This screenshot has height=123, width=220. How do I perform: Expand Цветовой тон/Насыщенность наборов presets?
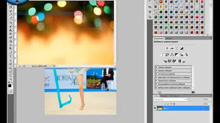[156, 77]
